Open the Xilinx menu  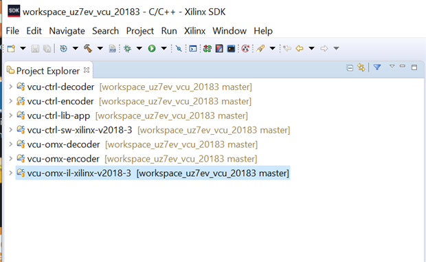tap(195, 31)
